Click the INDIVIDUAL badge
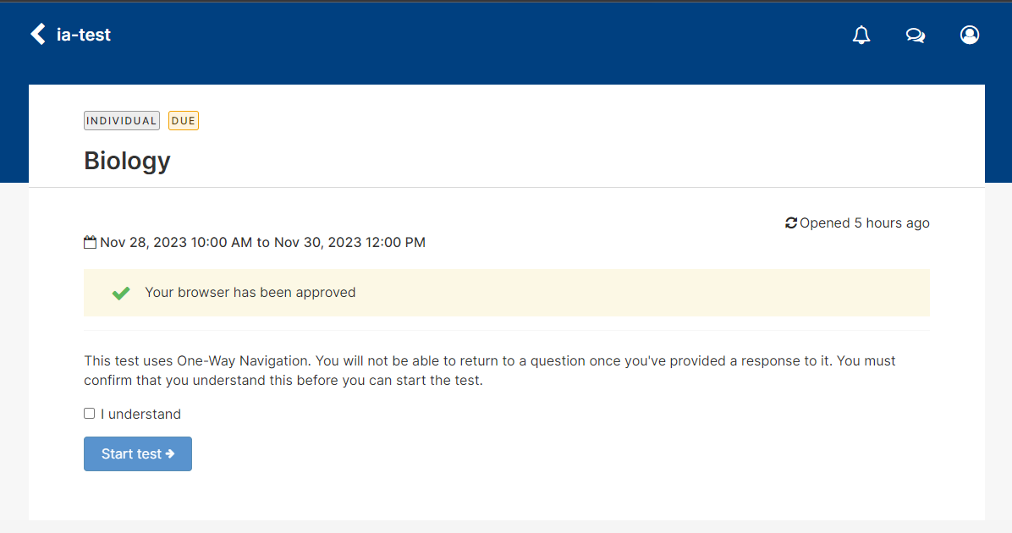Screen dimensions: 1012x533 coord(121,121)
